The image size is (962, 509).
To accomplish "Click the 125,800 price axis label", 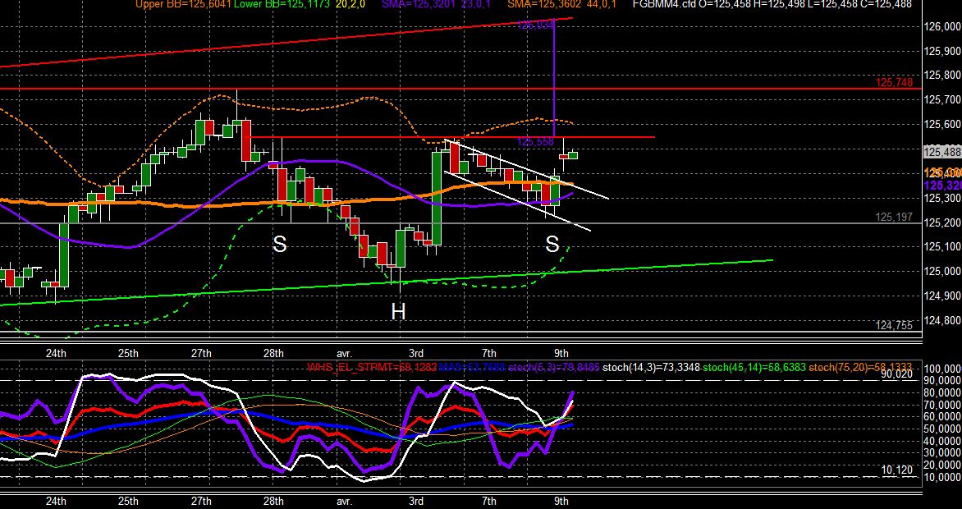I will click(x=941, y=76).
